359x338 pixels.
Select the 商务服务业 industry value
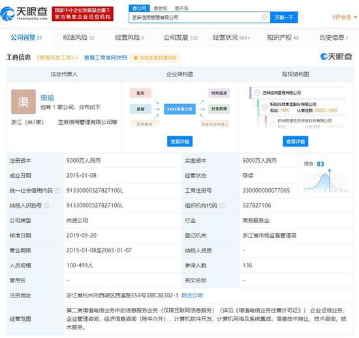point(256,220)
